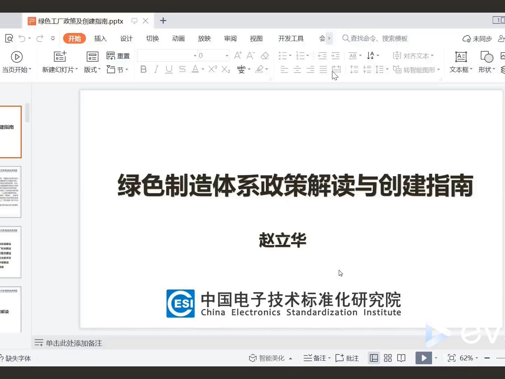Click the 转智能图形 button
505x379 pixels.
click(416, 69)
